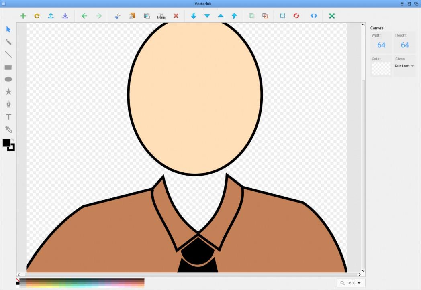Select the Rectangle tool
Image resolution: width=421 pixels, height=290 pixels.
pos(8,67)
